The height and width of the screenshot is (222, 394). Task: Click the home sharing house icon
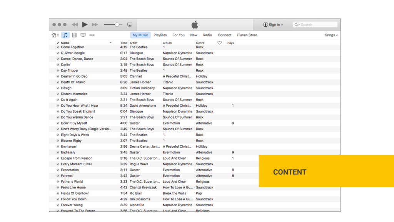pos(54,35)
